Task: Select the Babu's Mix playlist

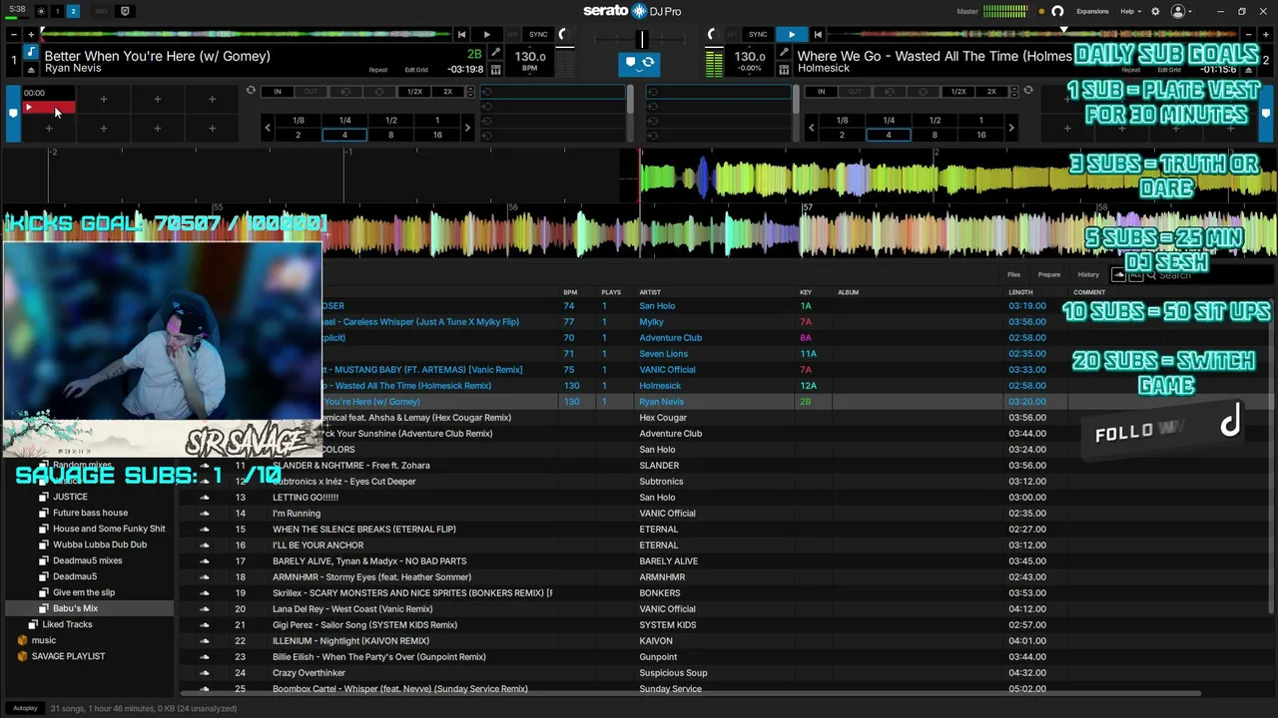Action: coord(90,608)
